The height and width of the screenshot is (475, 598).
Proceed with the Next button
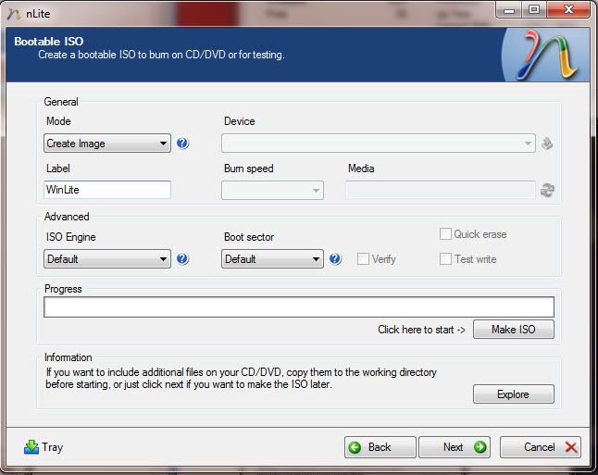pyautogui.click(x=455, y=447)
